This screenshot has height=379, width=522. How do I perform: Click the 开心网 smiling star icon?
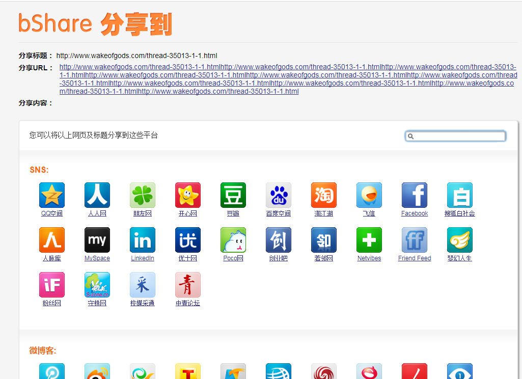[188, 195]
